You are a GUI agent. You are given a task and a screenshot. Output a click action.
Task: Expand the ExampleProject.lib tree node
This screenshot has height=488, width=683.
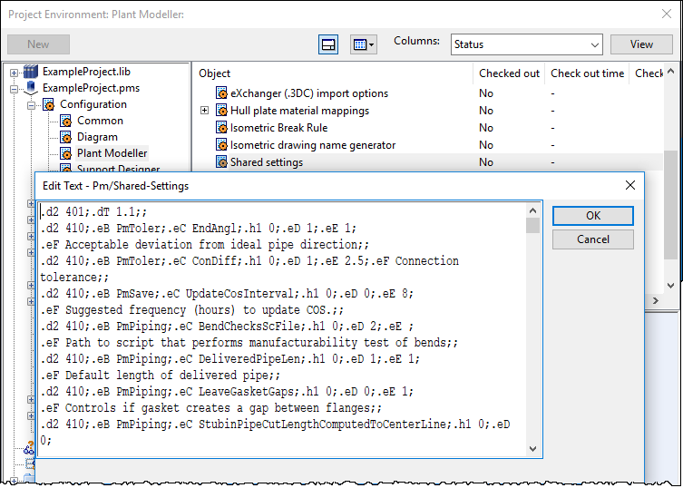click(15, 72)
